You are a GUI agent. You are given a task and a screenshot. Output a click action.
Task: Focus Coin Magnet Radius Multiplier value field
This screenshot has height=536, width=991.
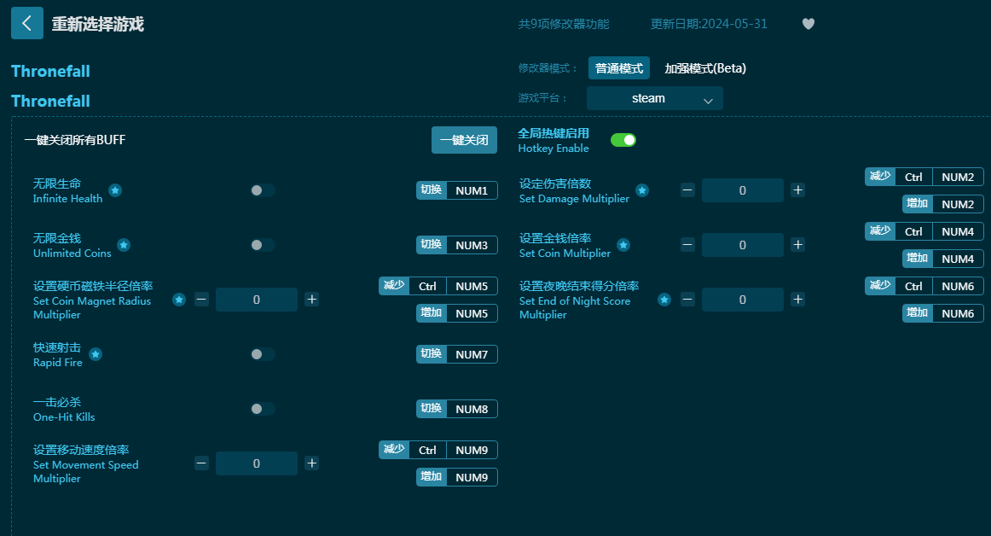(257, 300)
